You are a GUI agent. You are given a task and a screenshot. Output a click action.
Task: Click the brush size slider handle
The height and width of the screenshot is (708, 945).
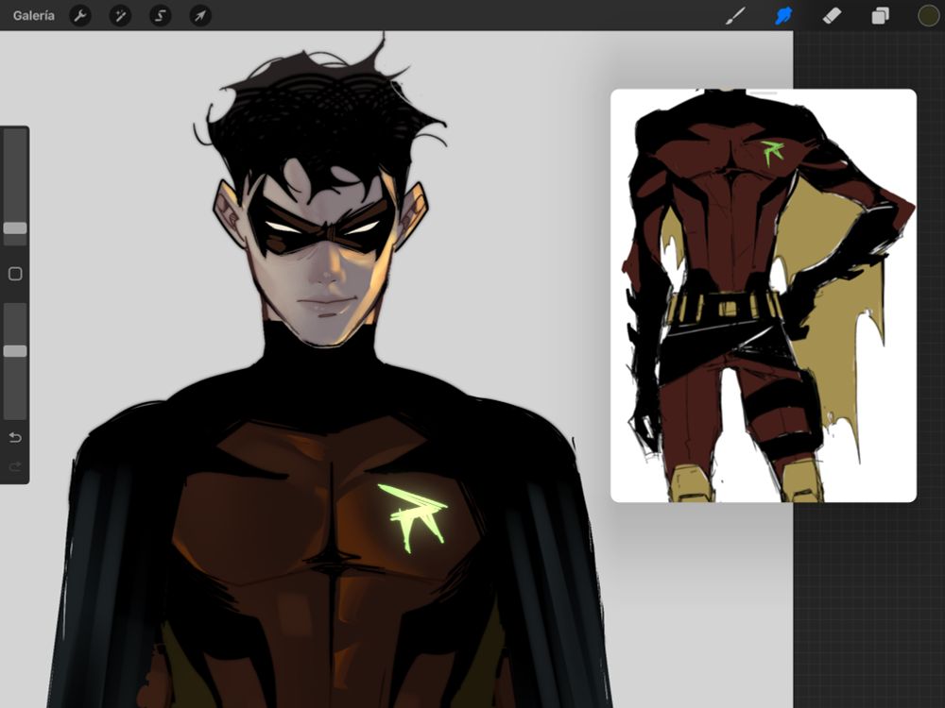click(15, 228)
